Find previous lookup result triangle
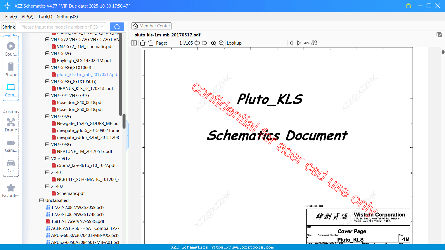Screen dimensions: 445x250 tap(291, 43)
